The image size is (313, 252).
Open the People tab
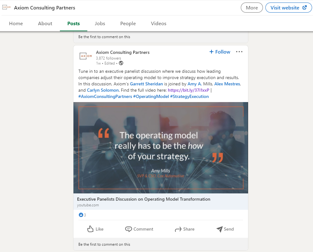(128, 24)
